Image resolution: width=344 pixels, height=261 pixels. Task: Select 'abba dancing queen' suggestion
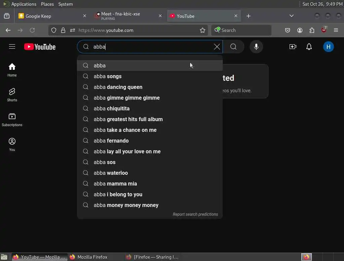coord(150,87)
